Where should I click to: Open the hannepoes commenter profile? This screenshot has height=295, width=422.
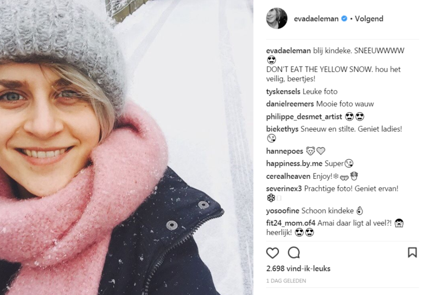tap(284, 151)
